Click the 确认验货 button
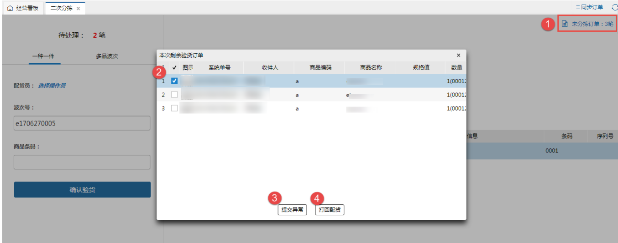Screen dimensions: 618x243 pyautogui.click(x=82, y=190)
